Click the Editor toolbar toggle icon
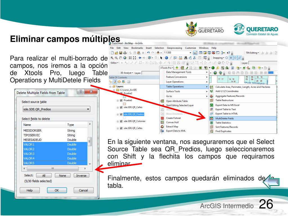The image size is (288, 216). point(195,53)
